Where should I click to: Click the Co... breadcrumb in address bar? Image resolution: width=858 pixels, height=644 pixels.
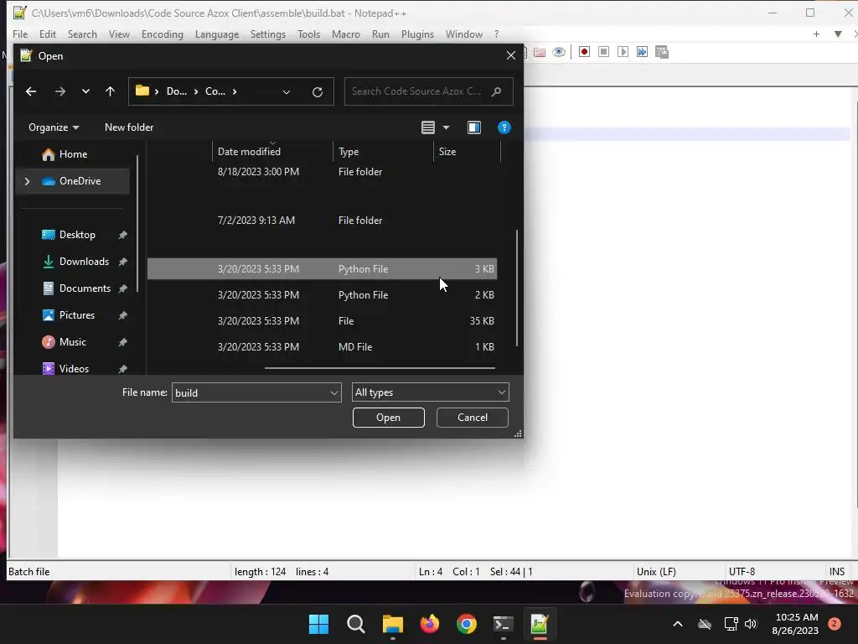[x=215, y=91]
